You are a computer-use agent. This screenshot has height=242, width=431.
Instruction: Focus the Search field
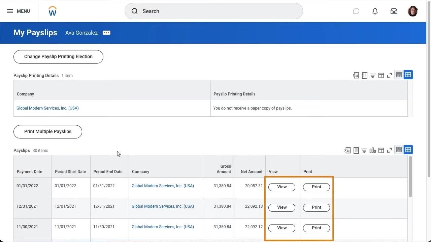pos(213,11)
